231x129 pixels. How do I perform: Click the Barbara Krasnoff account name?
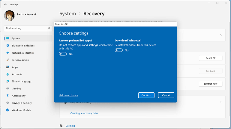[26, 14]
